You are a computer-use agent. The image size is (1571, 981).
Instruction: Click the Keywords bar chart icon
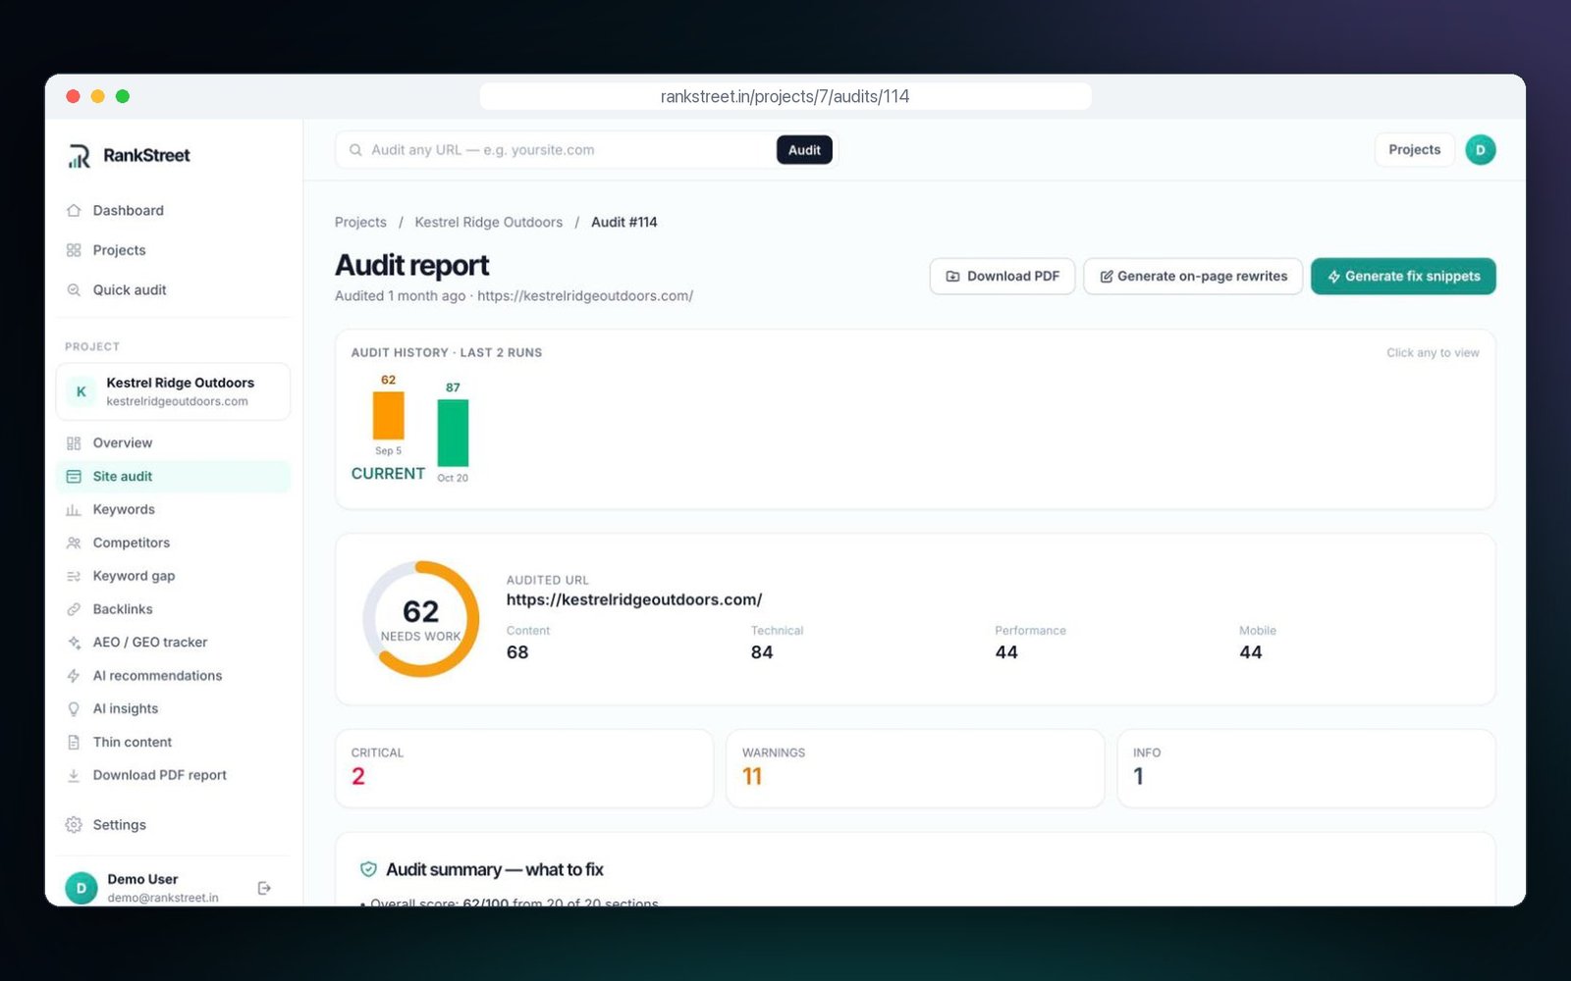click(74, 510)
